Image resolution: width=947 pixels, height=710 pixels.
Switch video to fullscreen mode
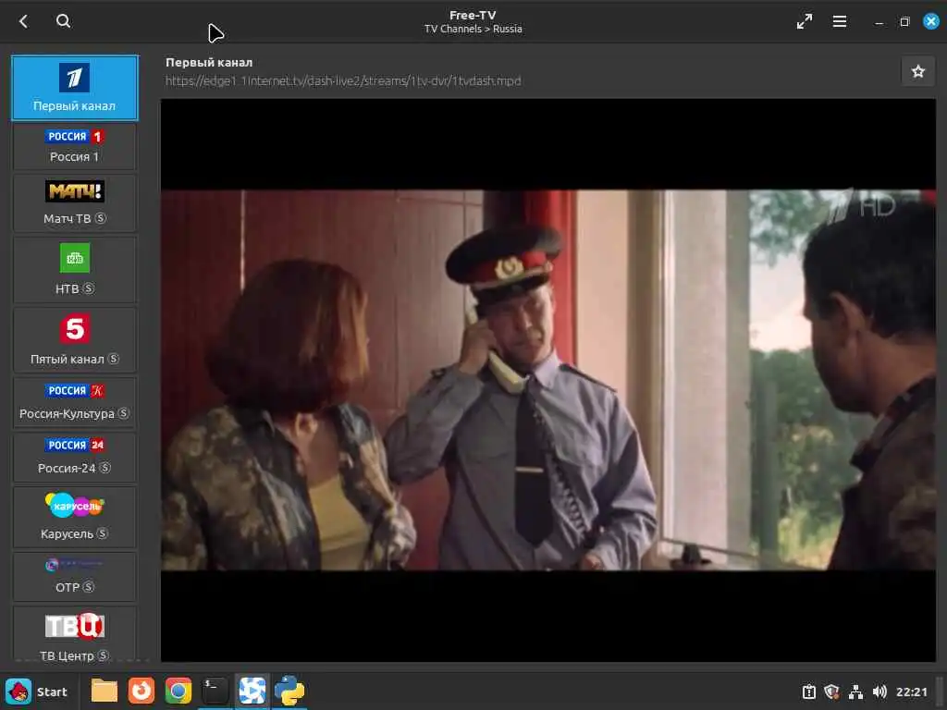pyautogui.click(x=804, y=22)
